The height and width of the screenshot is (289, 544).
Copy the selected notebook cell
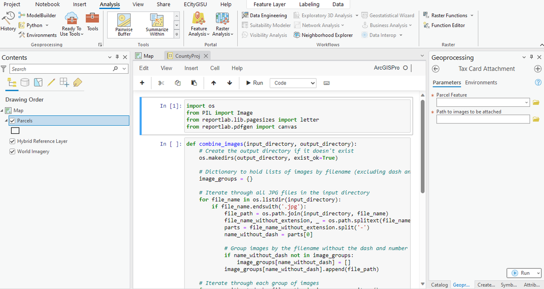[x=178, y=83]
